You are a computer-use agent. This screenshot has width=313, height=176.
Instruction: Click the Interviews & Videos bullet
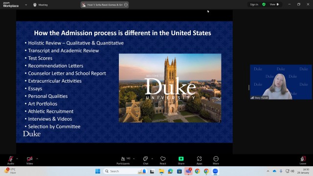coord(50,119)
